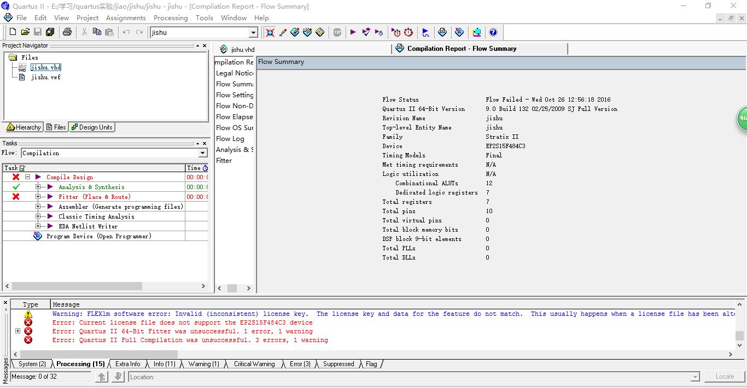Open the Assignments menu
Viewport: 747px width, 388px height.
click(126, 17)
